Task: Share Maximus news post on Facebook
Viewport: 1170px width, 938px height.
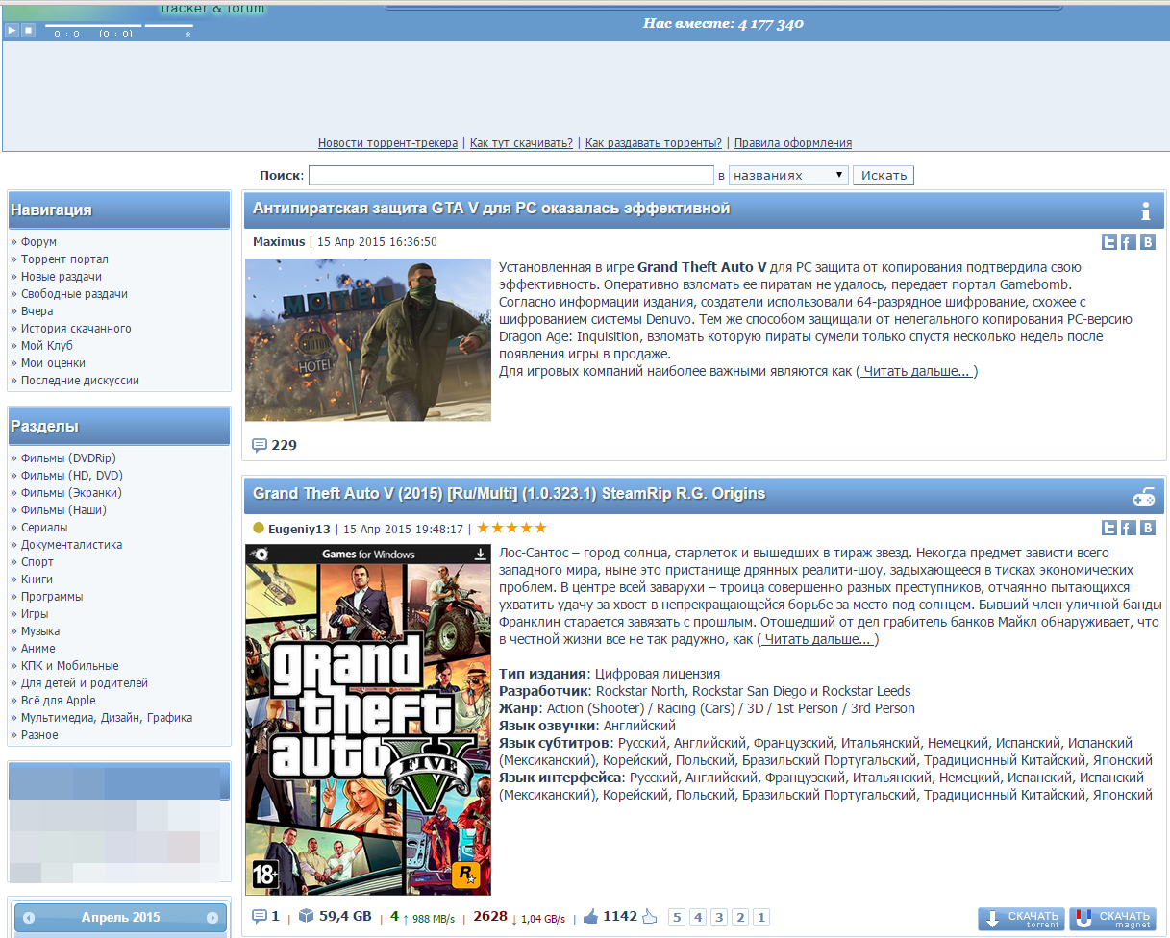Action: pyautogui.click(x=1128, y=242)
